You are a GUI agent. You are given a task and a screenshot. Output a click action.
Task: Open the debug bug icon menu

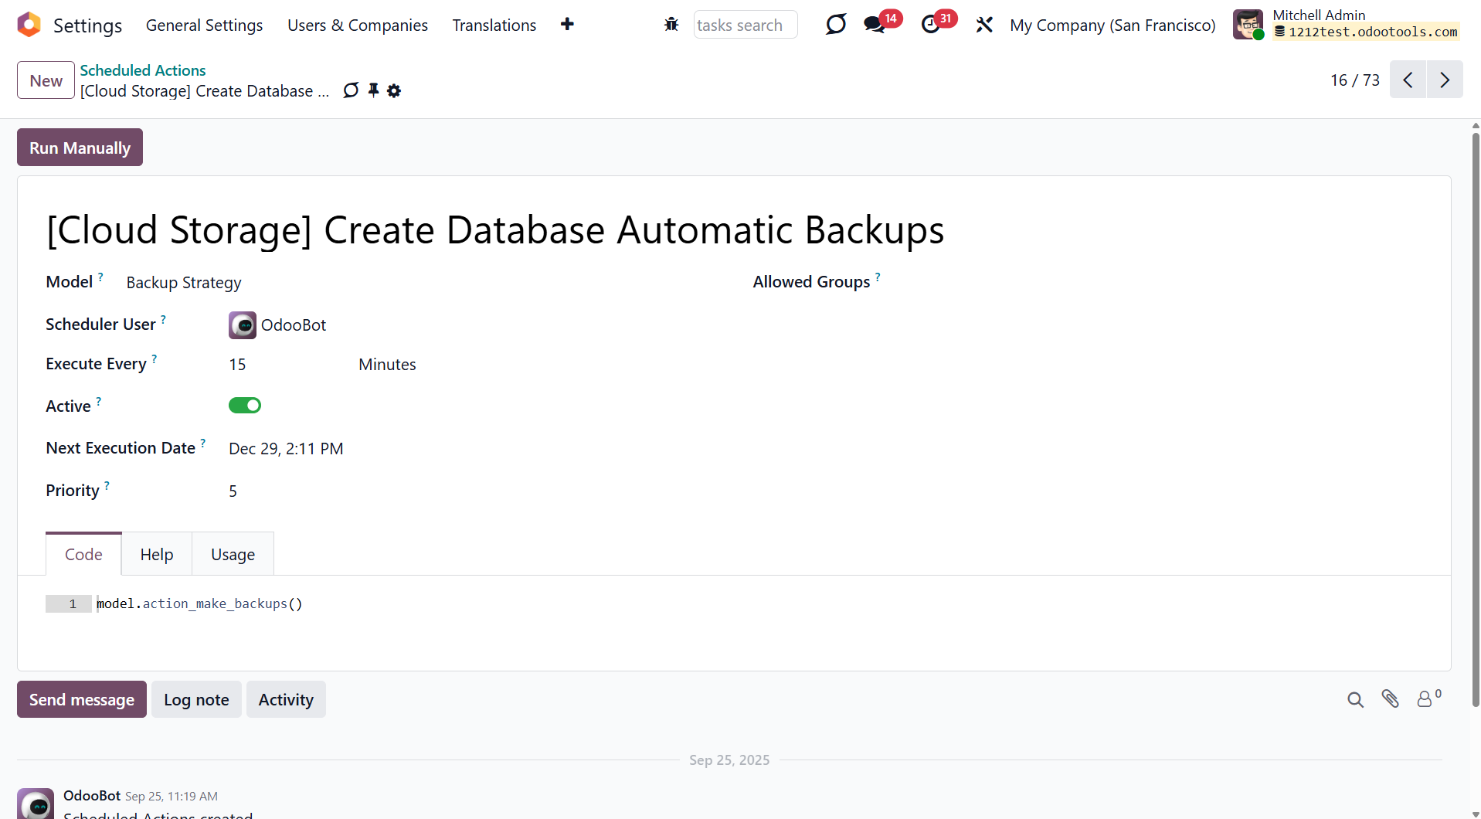(x=671, y=25)
